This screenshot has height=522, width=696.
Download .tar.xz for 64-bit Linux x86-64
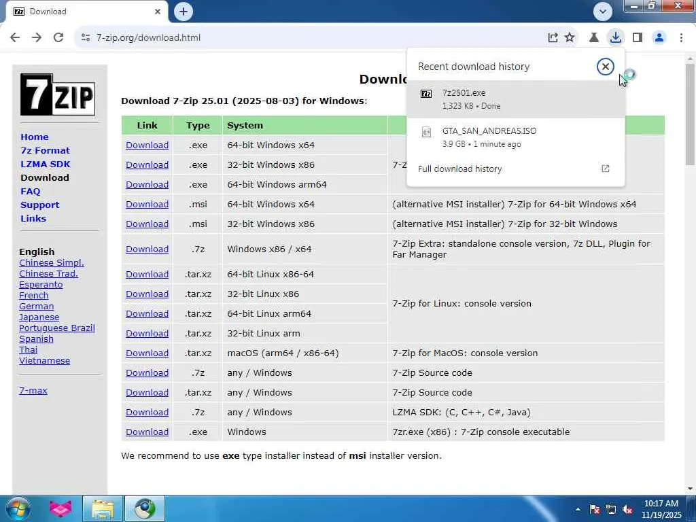(x=147, y=275)
